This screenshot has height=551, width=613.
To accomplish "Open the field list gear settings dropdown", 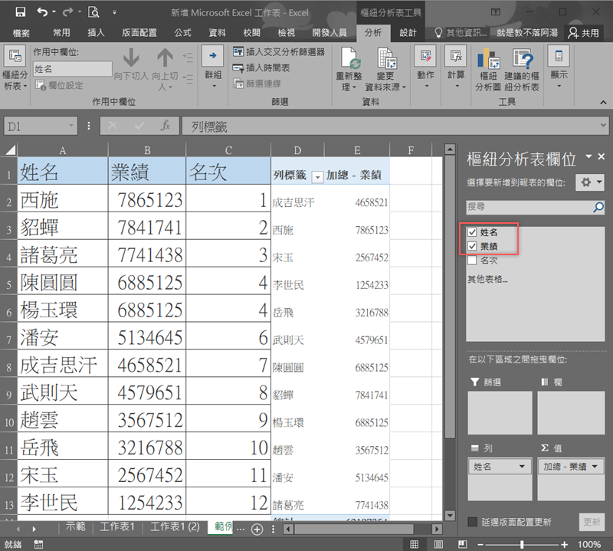I will tap(591, 182).
